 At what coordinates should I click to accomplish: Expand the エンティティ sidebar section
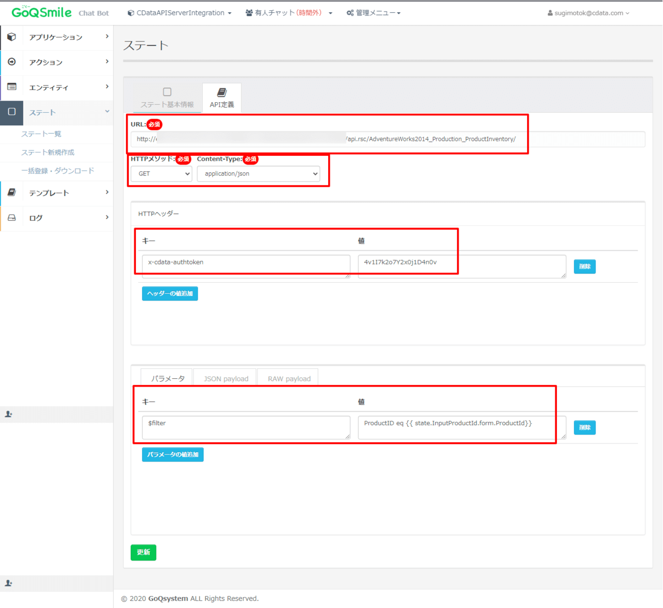[x=57, y=87]
